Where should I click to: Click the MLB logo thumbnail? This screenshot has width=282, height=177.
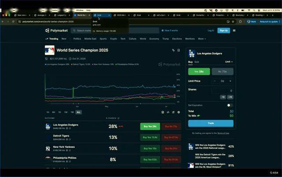(50, 50)
